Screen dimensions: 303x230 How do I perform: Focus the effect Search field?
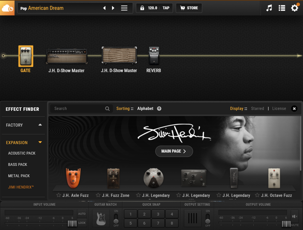(x=81, y=109)
